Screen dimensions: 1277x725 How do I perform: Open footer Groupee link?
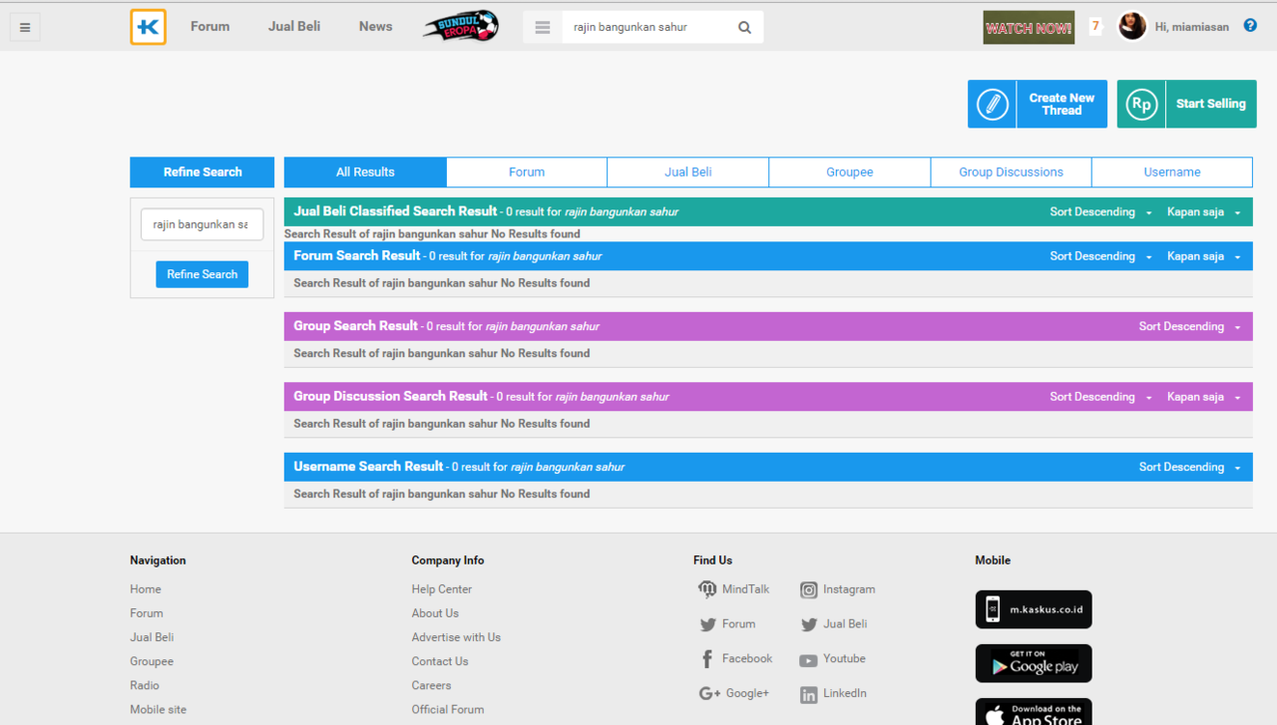tap(152, 661)
